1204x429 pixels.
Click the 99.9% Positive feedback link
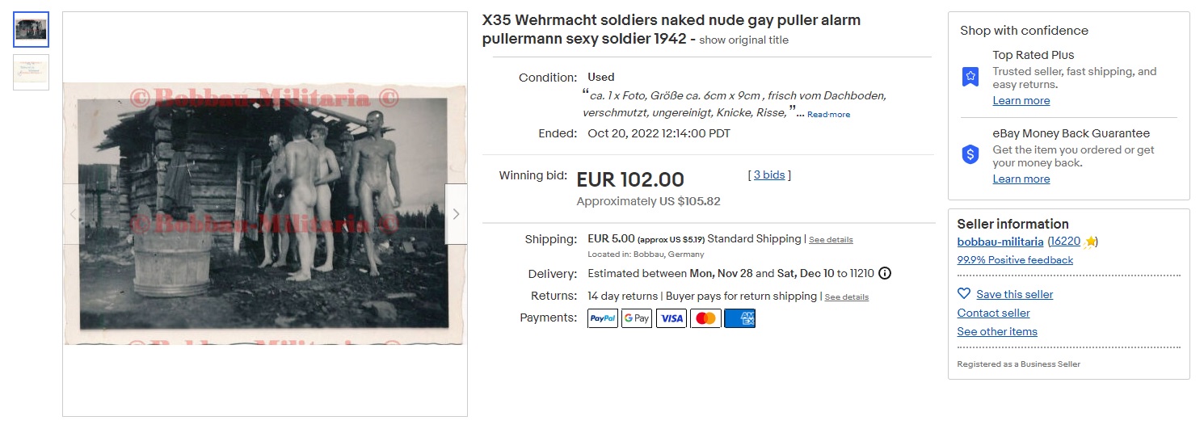coord(1015,260)
